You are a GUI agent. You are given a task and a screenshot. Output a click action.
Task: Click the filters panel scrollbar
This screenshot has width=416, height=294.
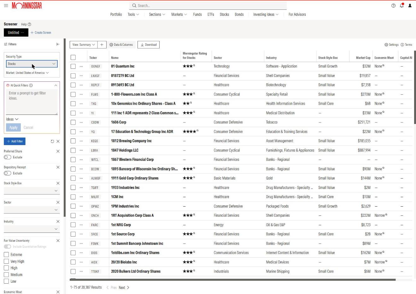click(65, 128)
